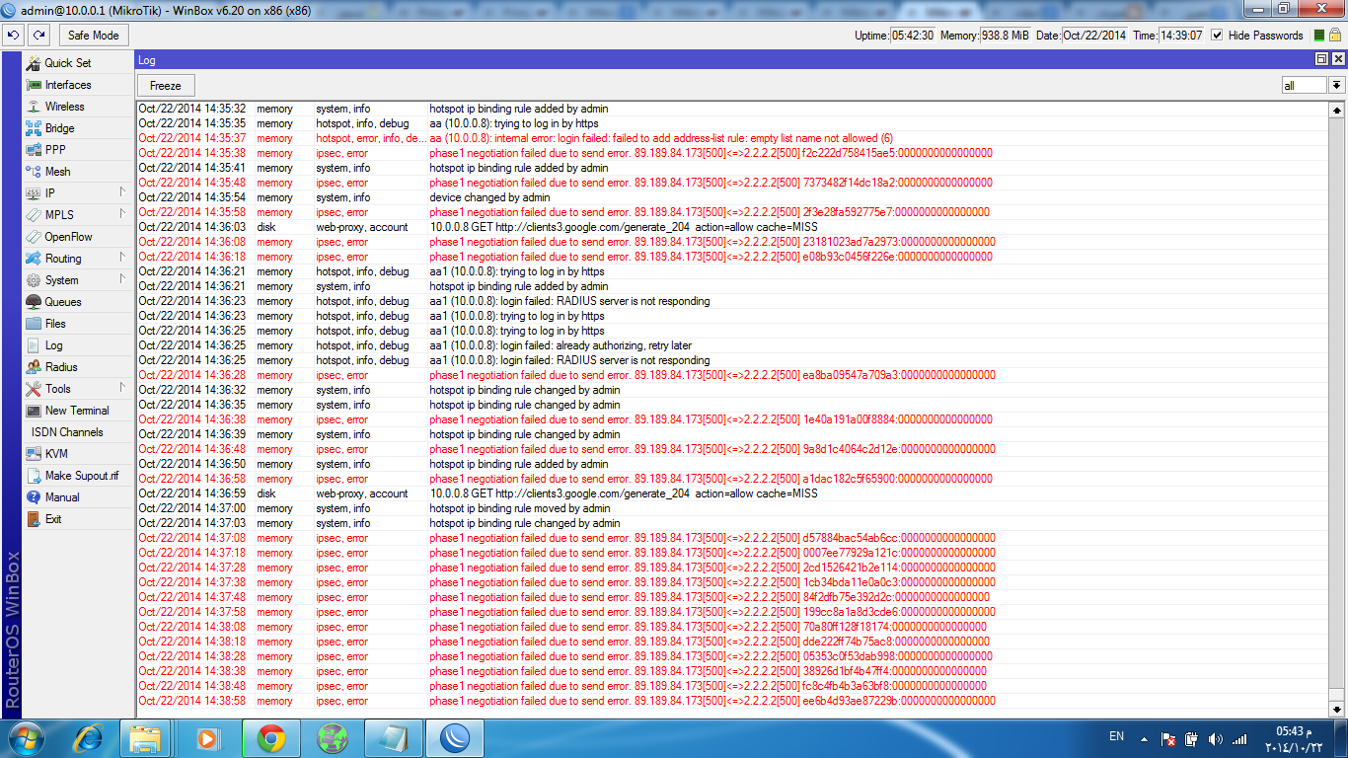Viewport: 1348px width, 758px height.
Task: Click the EN language indicator
Action: (x=1116, y=737)
